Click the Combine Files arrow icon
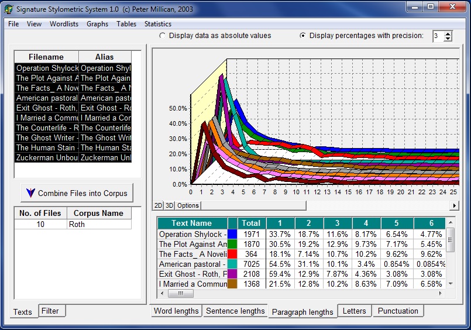This screenshot has height=330, width=471. (x=30, y=192)
